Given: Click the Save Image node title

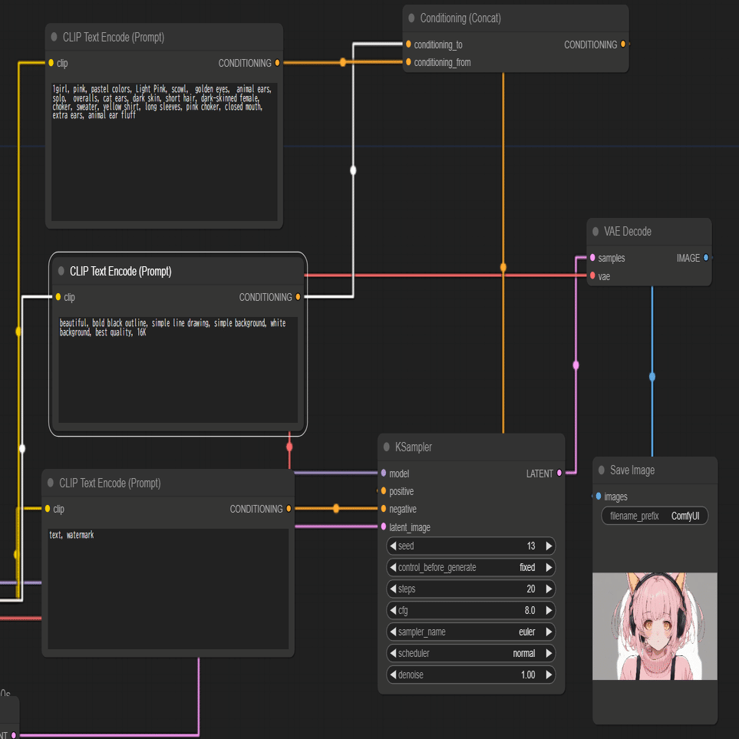Looking at the screenshot, I should 632,470.
